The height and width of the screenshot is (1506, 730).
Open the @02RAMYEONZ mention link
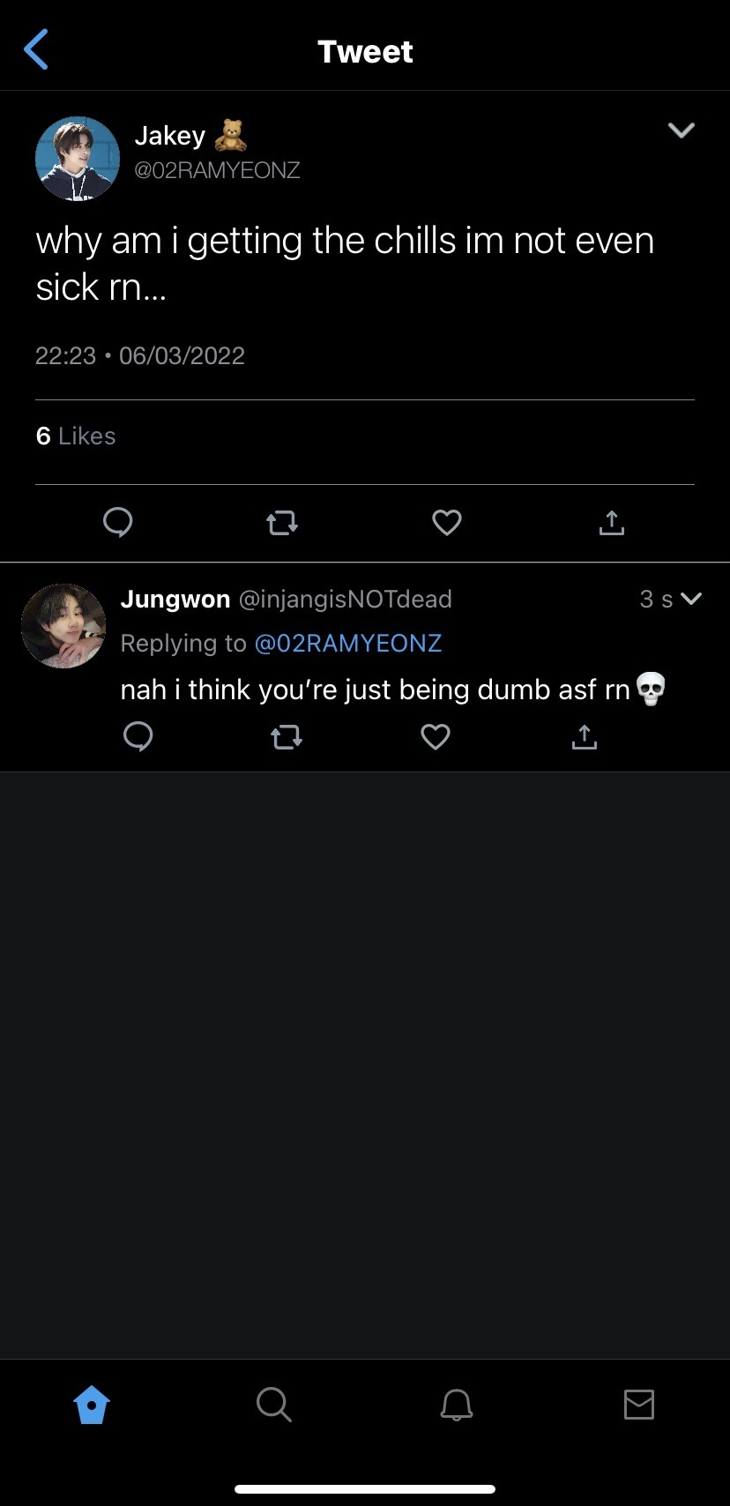coord(348,643)
